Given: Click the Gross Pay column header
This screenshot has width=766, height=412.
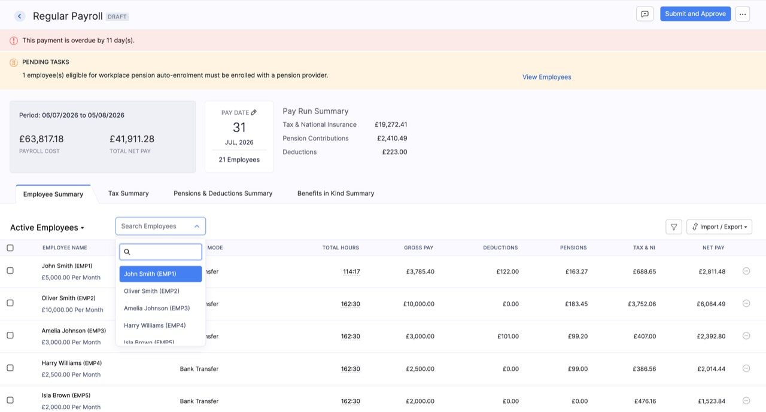Looking at the screenshot, I should 419,248.
